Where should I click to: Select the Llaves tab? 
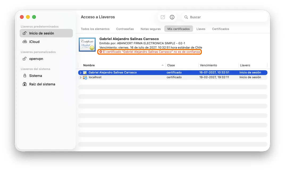(x=201, y=29)
